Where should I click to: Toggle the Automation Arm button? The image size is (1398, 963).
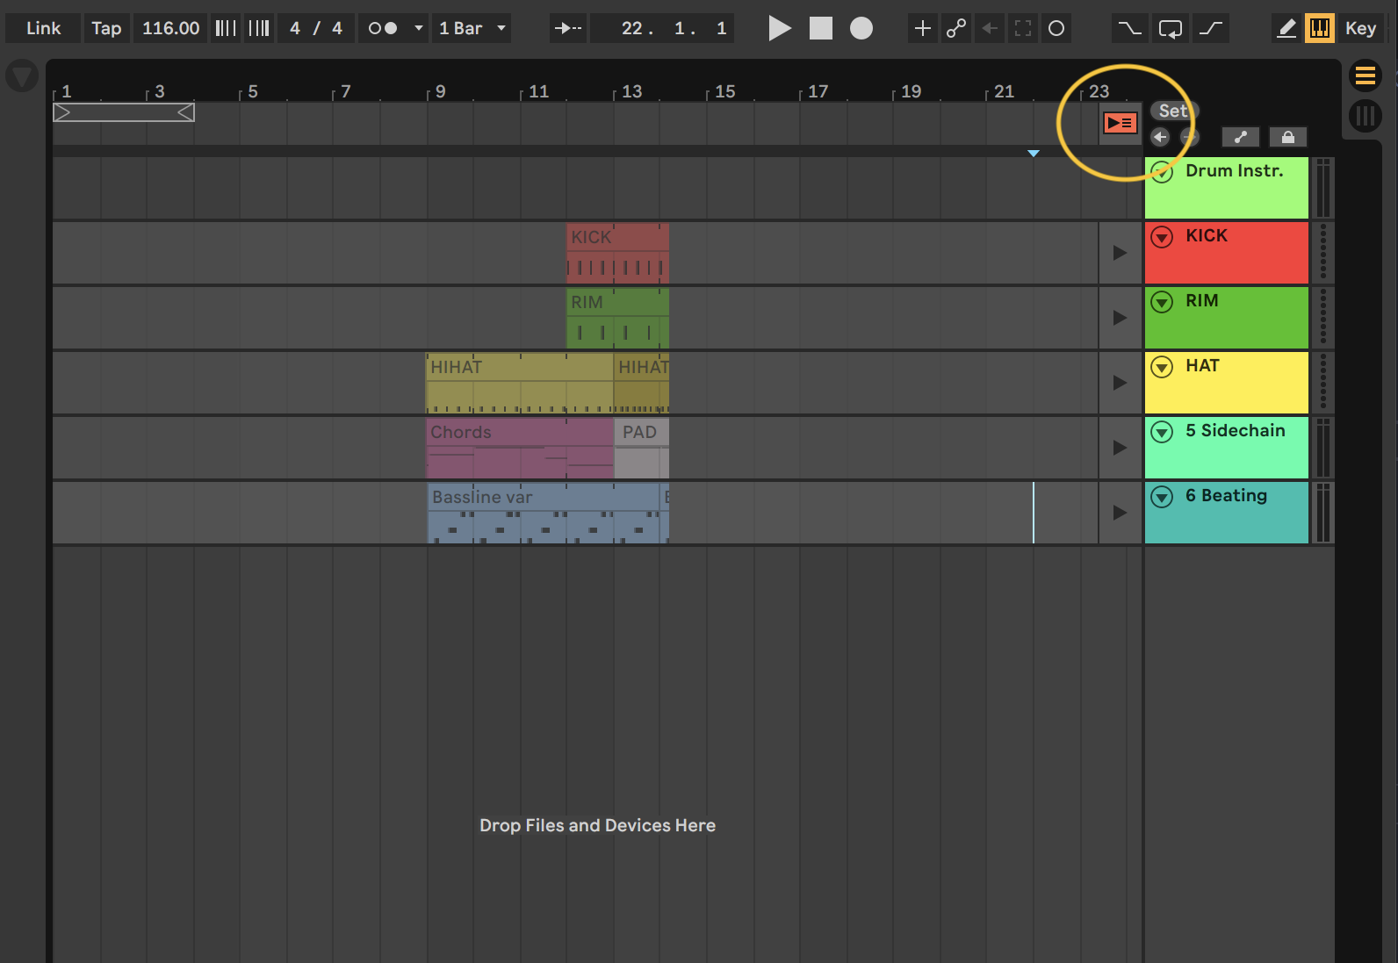955,28
